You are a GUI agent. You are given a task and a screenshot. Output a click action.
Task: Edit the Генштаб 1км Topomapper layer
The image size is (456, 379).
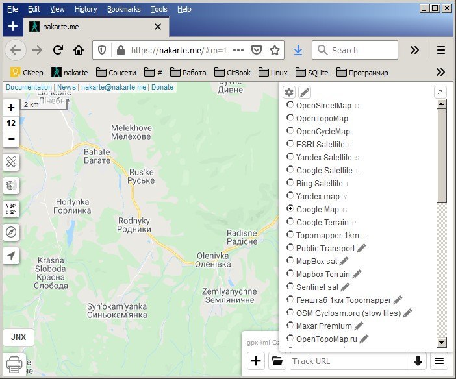click(x=398, y=300)
